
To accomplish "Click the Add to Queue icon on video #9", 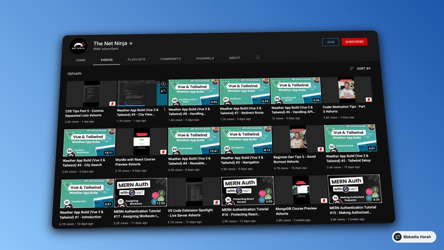I will click(164, 91).
